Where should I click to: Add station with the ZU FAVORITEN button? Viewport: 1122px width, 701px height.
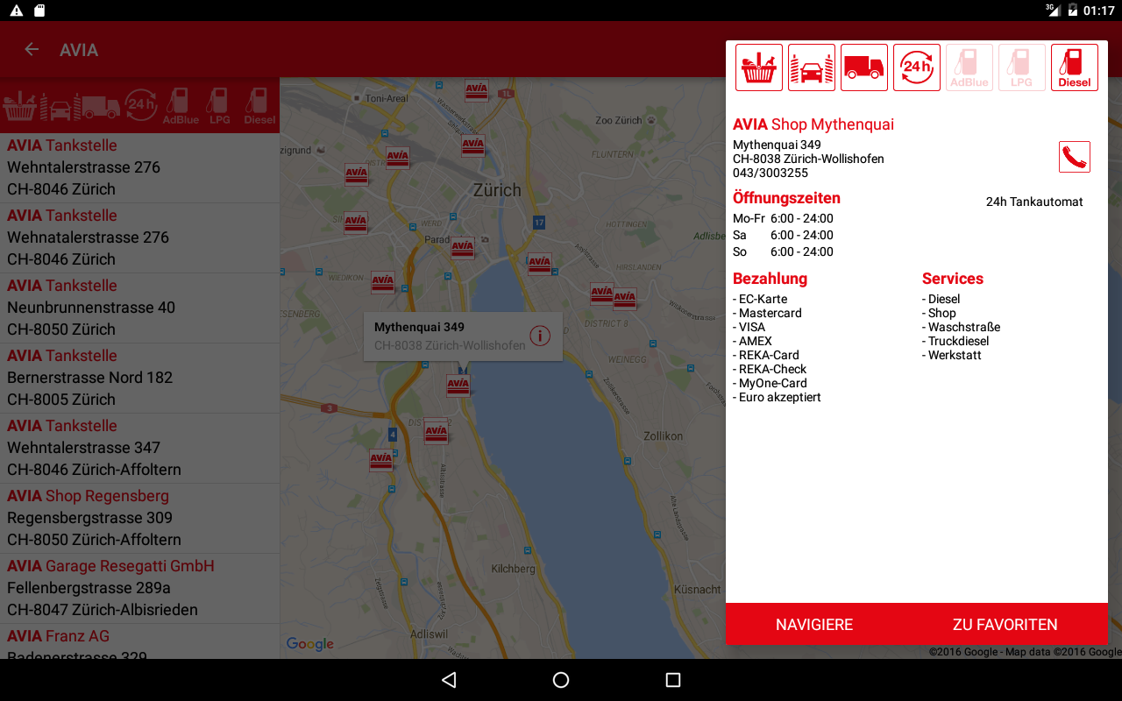pyautogui.click(x=1005, y=625)
